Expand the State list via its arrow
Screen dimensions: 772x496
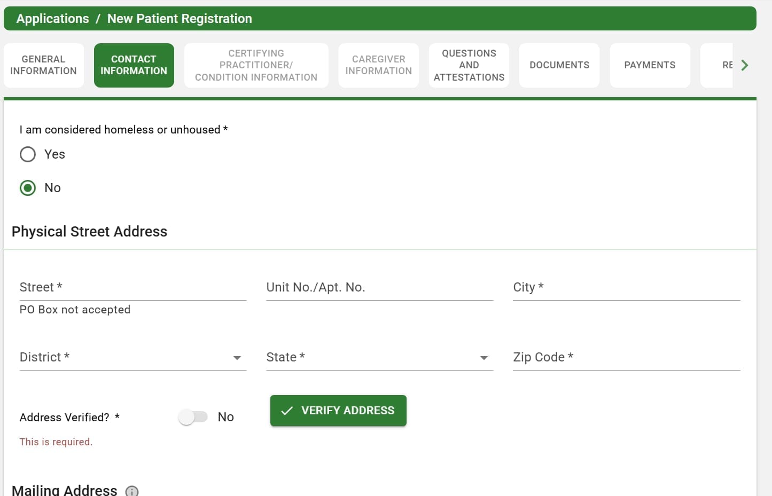(484, 358)
